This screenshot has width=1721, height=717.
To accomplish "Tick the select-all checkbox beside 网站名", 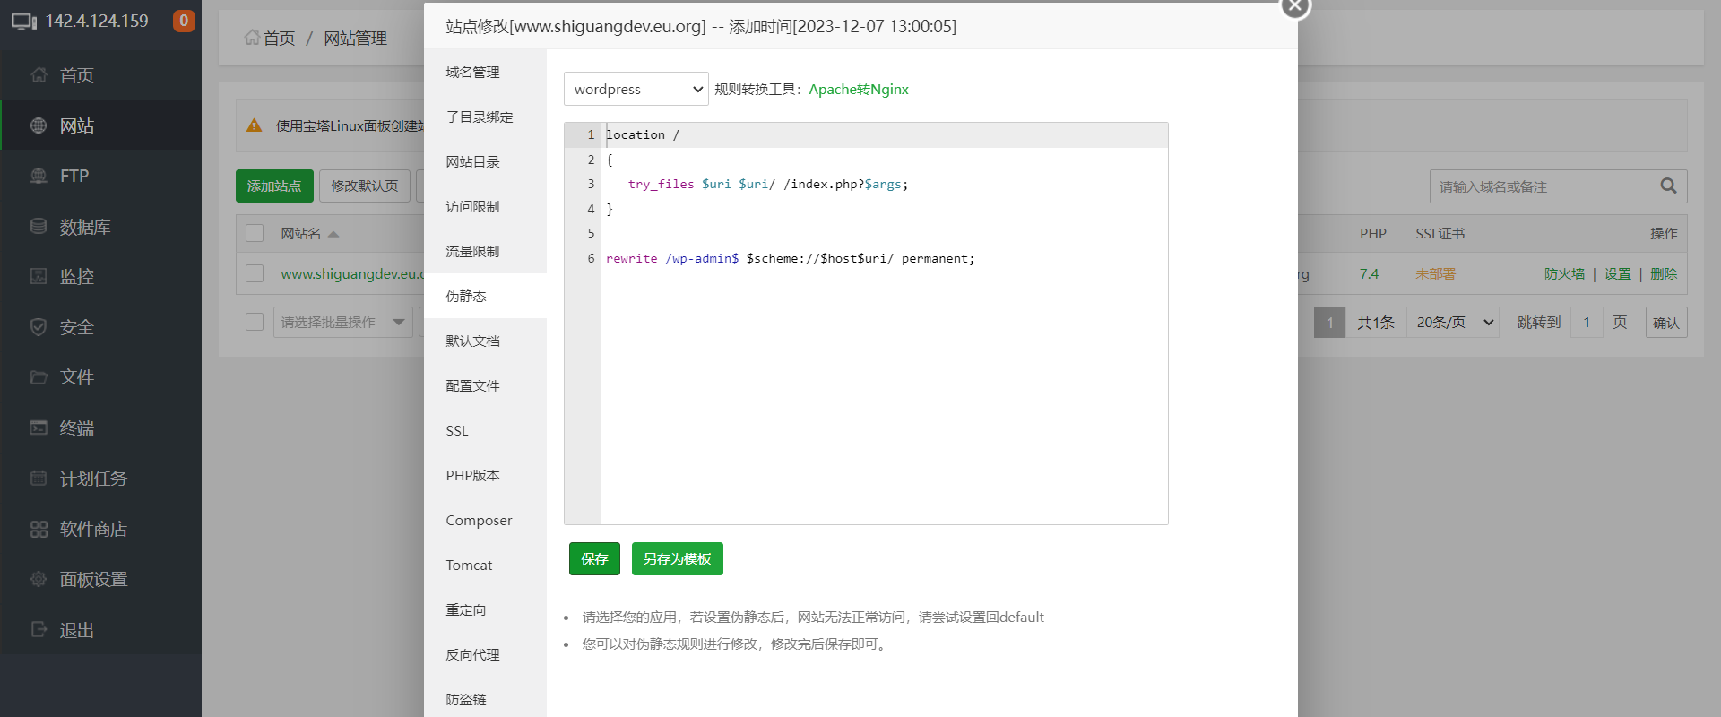I will (255, 233).
